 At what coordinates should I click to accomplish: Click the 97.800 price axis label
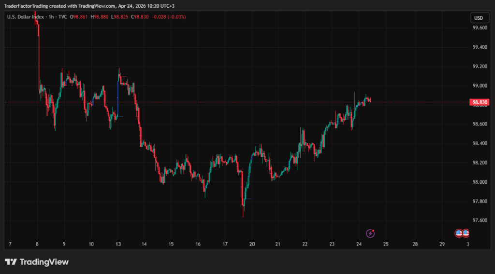pos(480,201)
